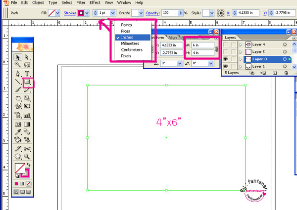Click the target circle for Layer 4
This screenshot has width=297, height=210.
pos(285,44)
